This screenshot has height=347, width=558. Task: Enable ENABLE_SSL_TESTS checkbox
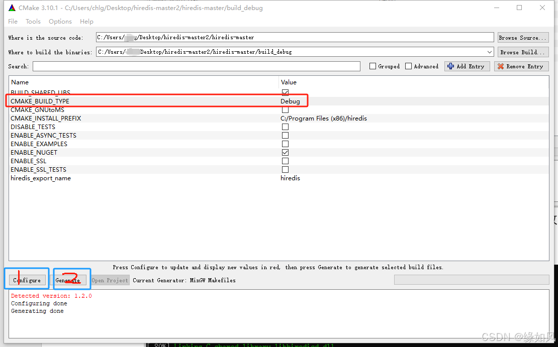click(x=285, y=170)
